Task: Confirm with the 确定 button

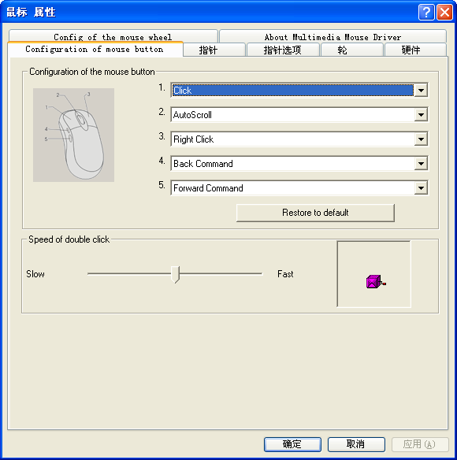Action: tap(292, 444)
